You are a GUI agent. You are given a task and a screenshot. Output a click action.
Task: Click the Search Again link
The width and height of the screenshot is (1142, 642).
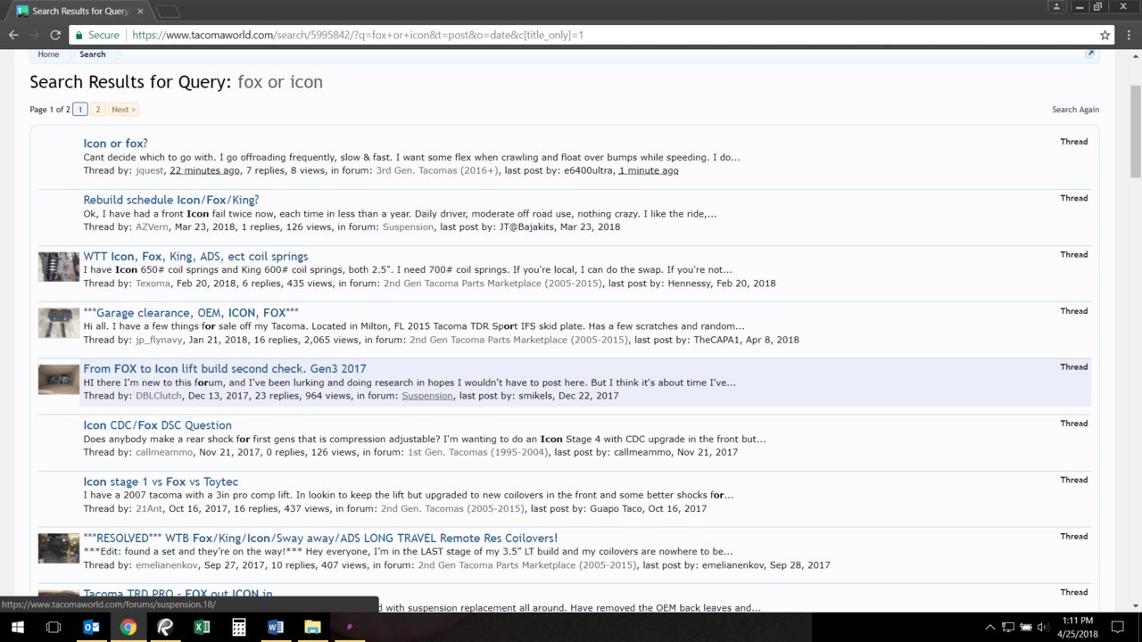point(1075,110)
